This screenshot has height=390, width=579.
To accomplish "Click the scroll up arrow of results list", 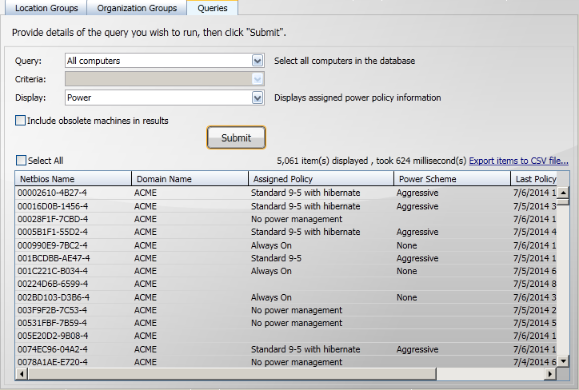I will [563, 193].
